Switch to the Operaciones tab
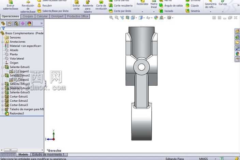The width and height of the screenshot is (240, 160). (10, 16)
